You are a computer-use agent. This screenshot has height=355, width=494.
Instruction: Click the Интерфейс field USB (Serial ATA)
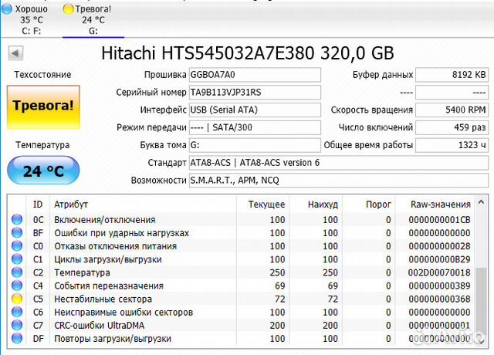coord(255,110)
